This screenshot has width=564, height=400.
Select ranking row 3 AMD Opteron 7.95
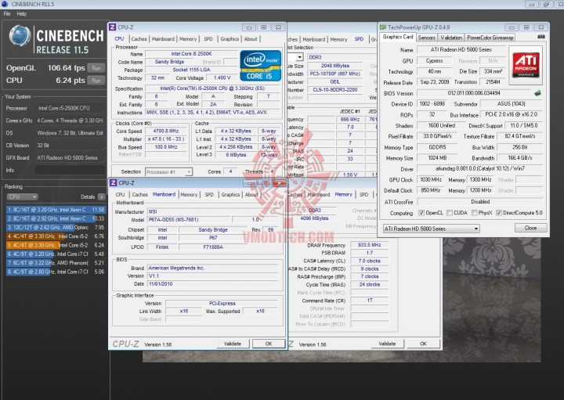[56, 227]
